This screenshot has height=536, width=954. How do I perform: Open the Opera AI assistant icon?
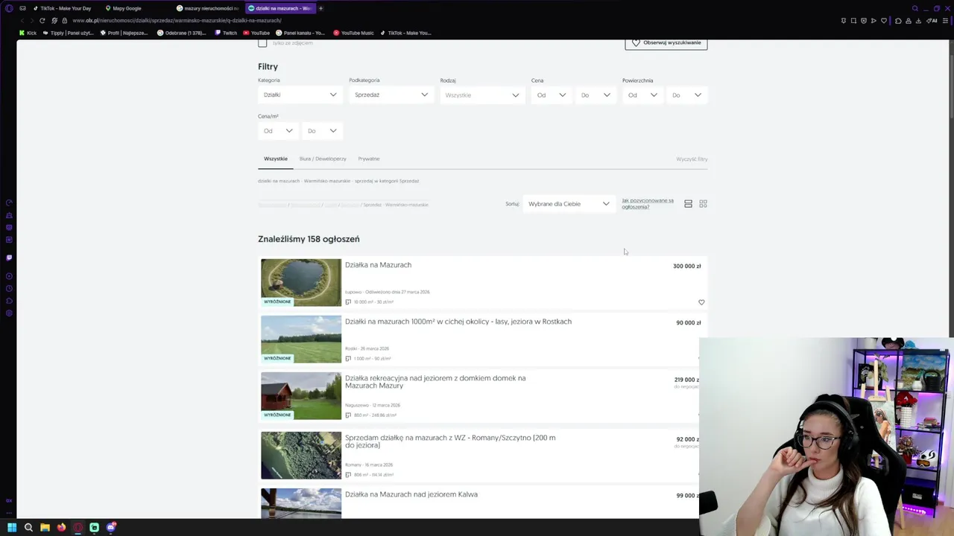point(932,21)
